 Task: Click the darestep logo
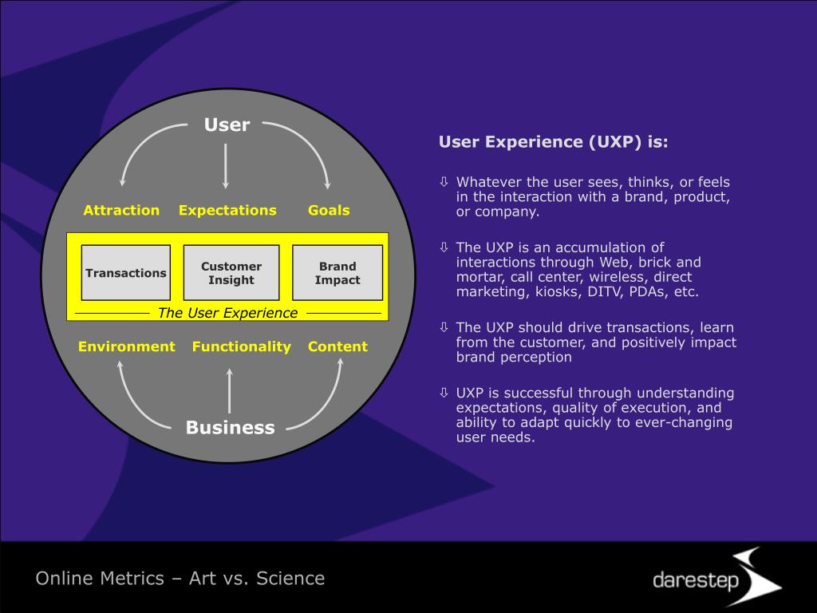click(717, 577)
